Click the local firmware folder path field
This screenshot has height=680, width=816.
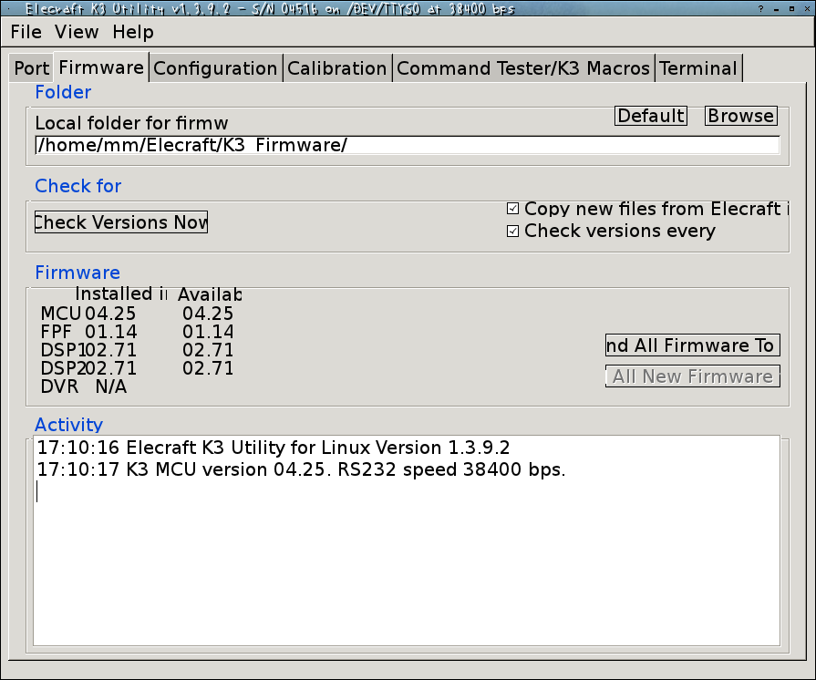(407, 146)
